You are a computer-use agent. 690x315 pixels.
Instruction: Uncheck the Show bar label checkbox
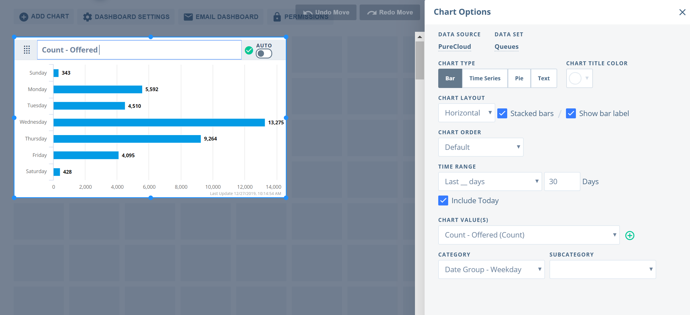pos(571,113)
